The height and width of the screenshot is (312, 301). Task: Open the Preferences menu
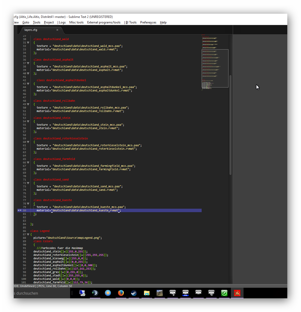[148, 22]
